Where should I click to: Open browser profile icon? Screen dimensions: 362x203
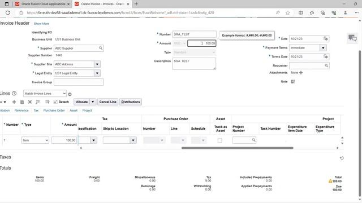(x=346, y=12)
